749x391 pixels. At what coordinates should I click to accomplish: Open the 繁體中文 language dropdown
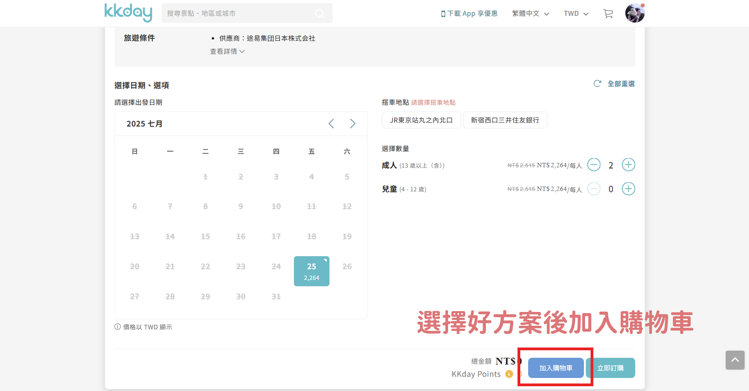[530, 13]
